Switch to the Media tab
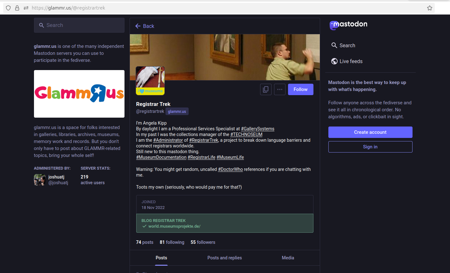Viewport: 450px width, 273px height. pos(288,258)
